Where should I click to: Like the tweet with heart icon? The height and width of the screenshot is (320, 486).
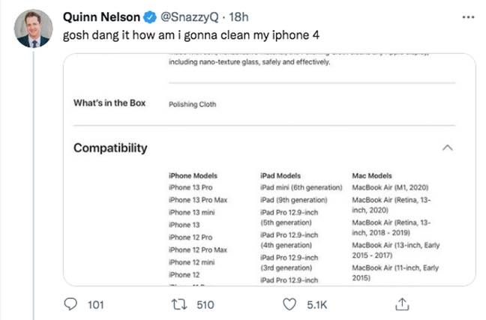(x=289, y=304)
